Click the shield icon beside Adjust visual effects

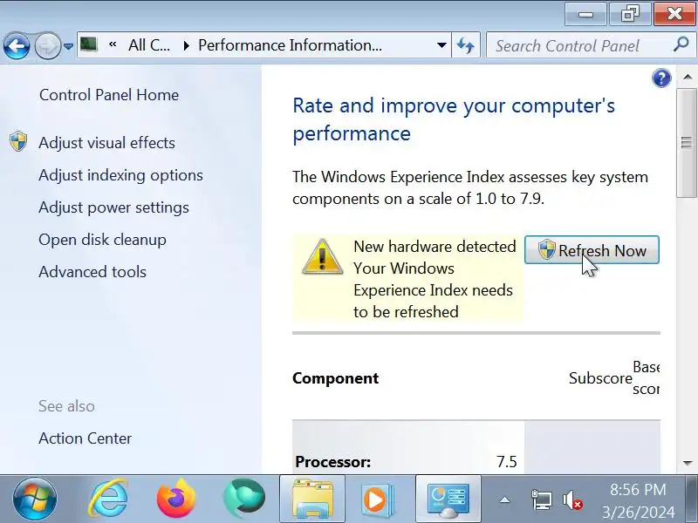coord(18,141)
